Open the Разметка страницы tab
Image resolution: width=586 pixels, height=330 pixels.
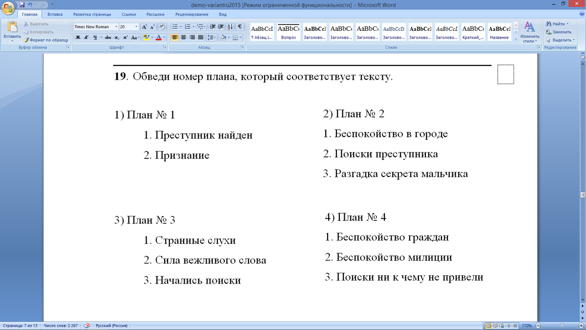pos(91,15)
